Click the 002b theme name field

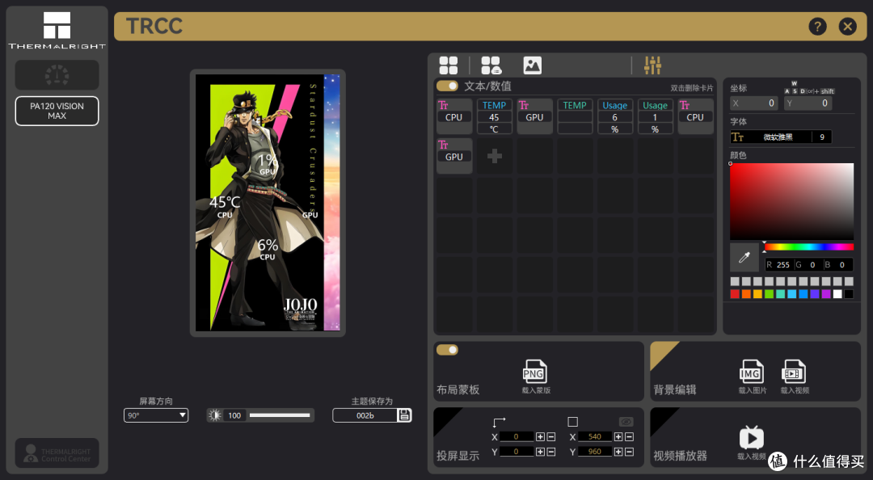click(x=365, y=415)
